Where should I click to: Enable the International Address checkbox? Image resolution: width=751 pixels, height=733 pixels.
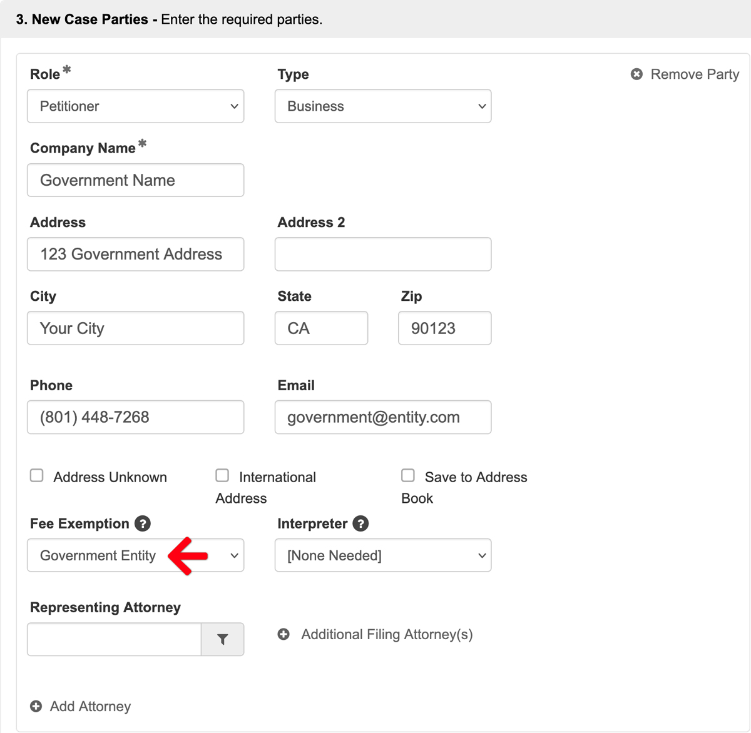(x=222, y=476)
